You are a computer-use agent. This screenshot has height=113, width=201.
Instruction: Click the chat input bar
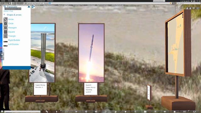pyautogui.click(x=22, y=112)
